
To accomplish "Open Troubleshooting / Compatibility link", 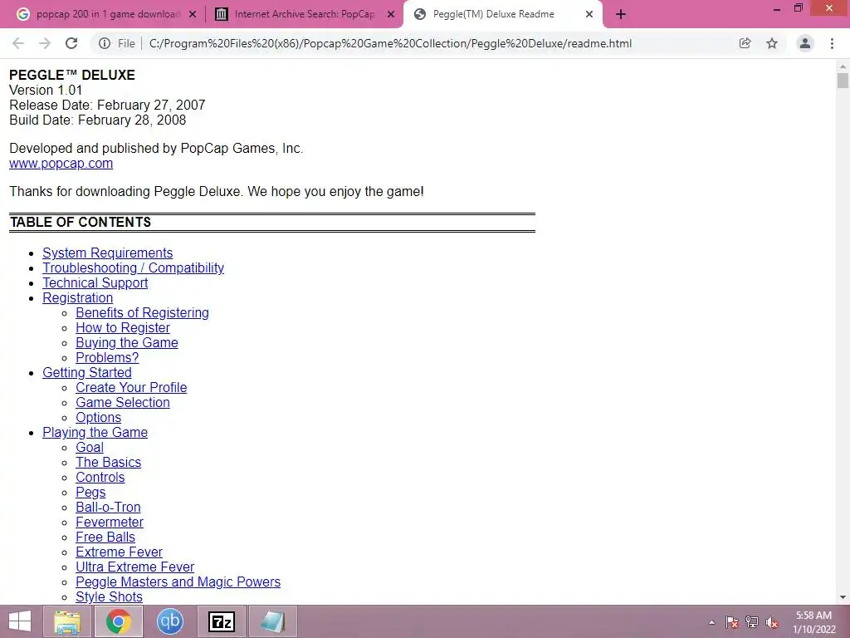I will [134, 268].
